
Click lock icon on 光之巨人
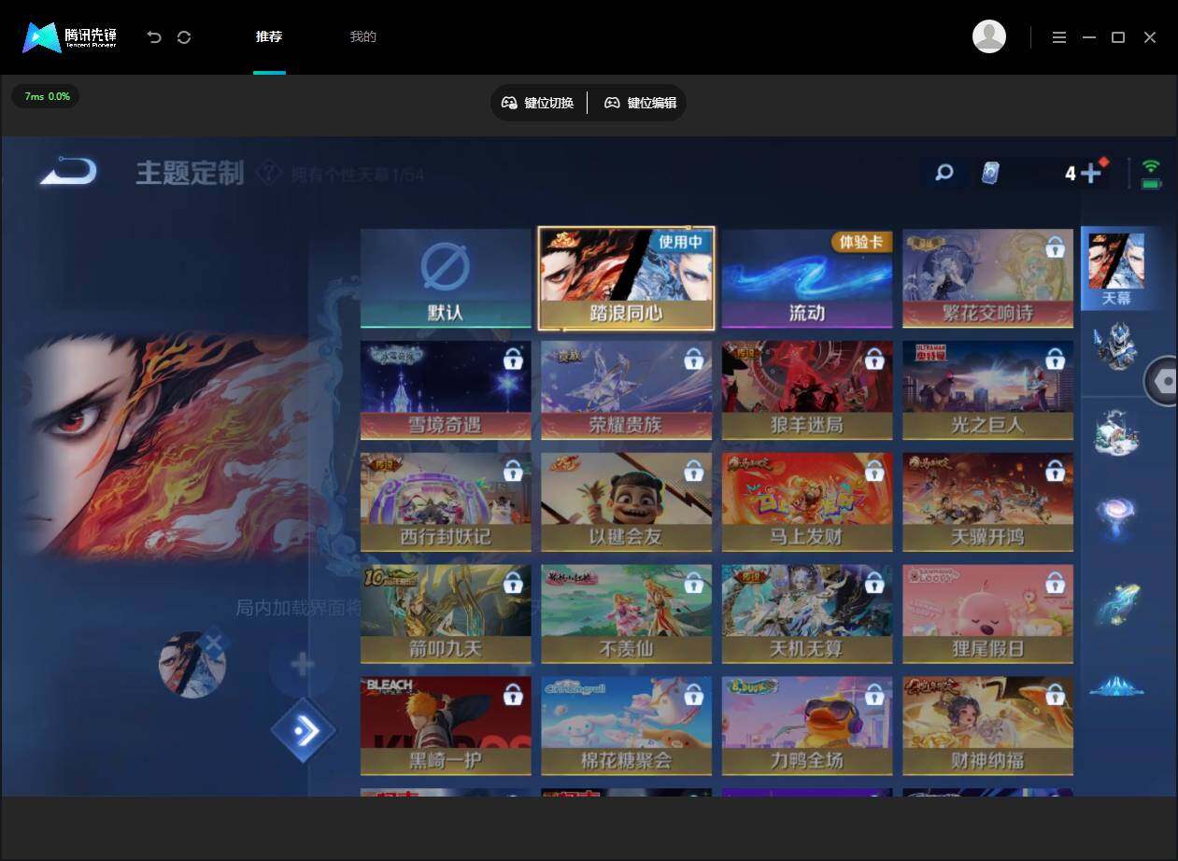pos(1055,360)
